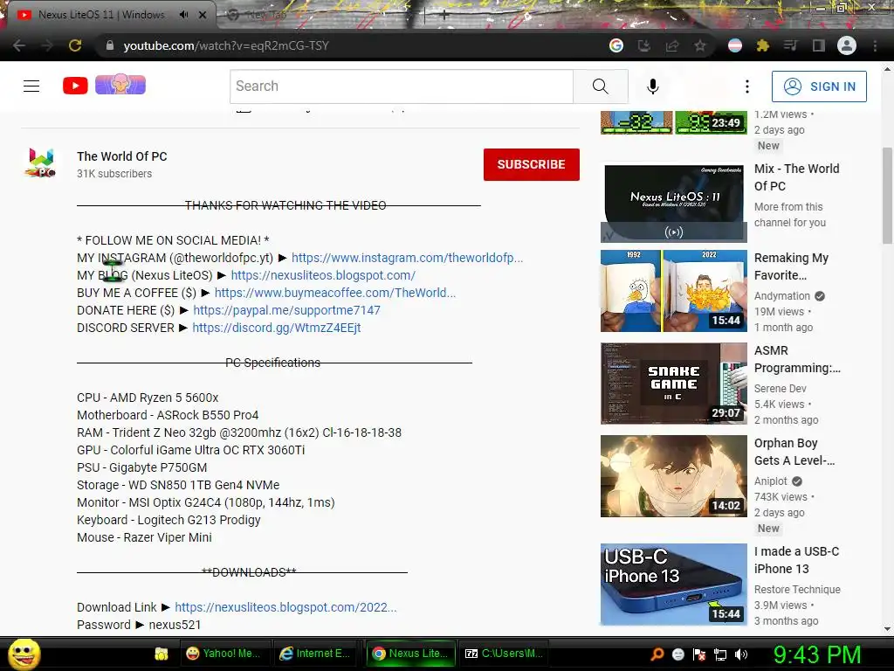
Task: Bookmark this tab with star icon
Action: pos(700,45)
